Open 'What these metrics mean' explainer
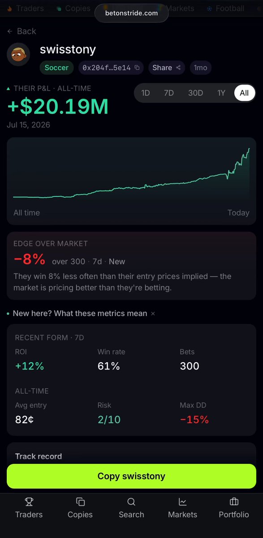 click(x=80, y=313)
